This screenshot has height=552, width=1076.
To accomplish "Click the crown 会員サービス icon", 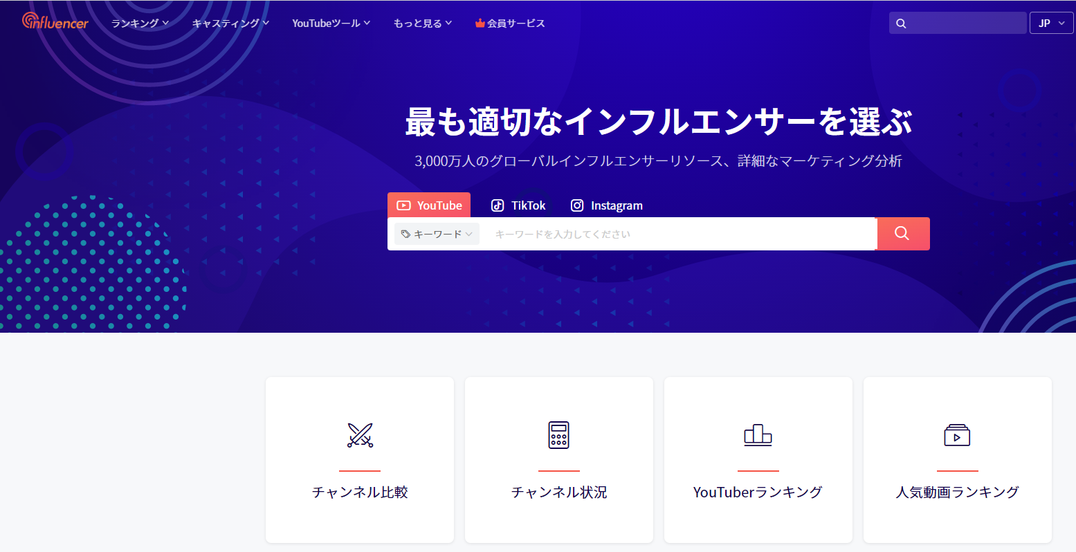I will coord(480,24).
